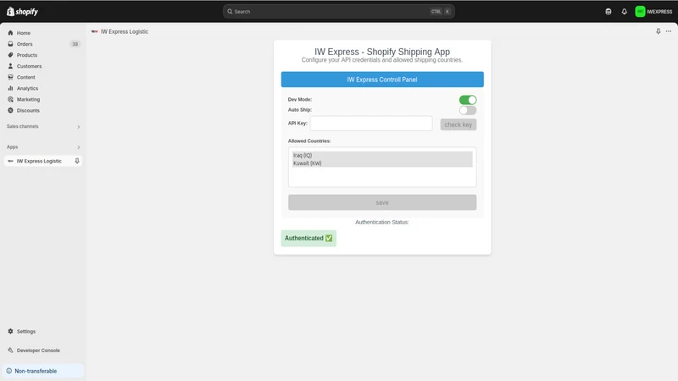Click the Discounts badge icon
This screenshot has height=381, width=678.
(x=10, y=110)
